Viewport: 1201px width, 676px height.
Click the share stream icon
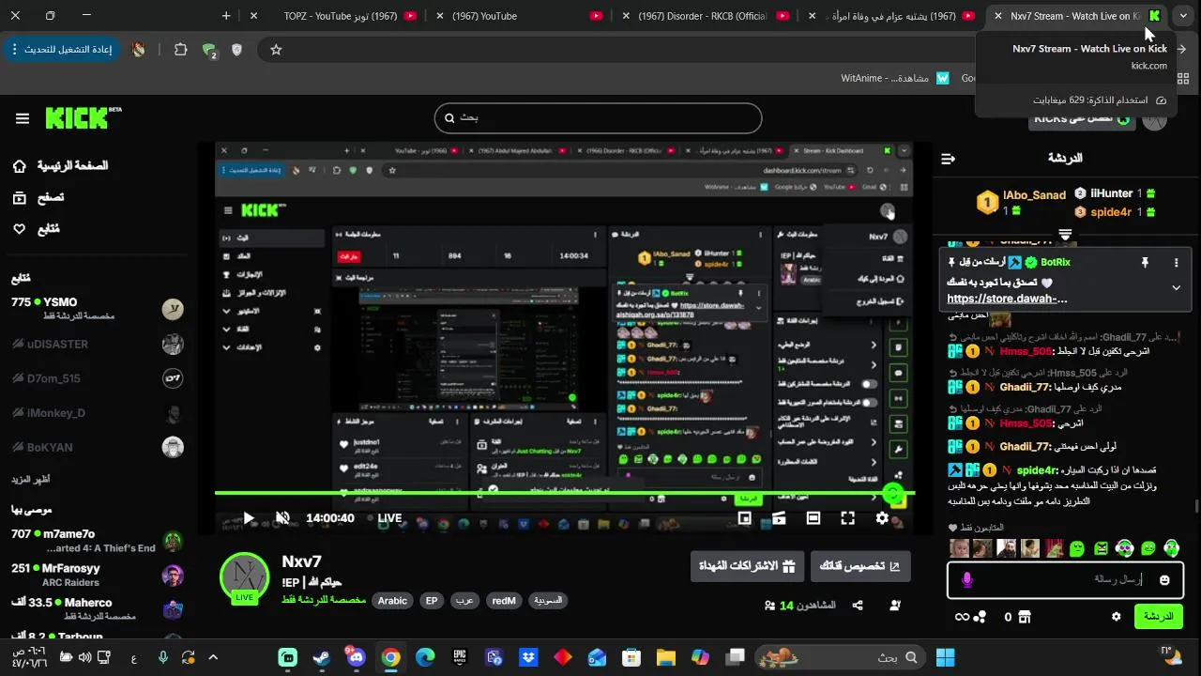point(858,606)
